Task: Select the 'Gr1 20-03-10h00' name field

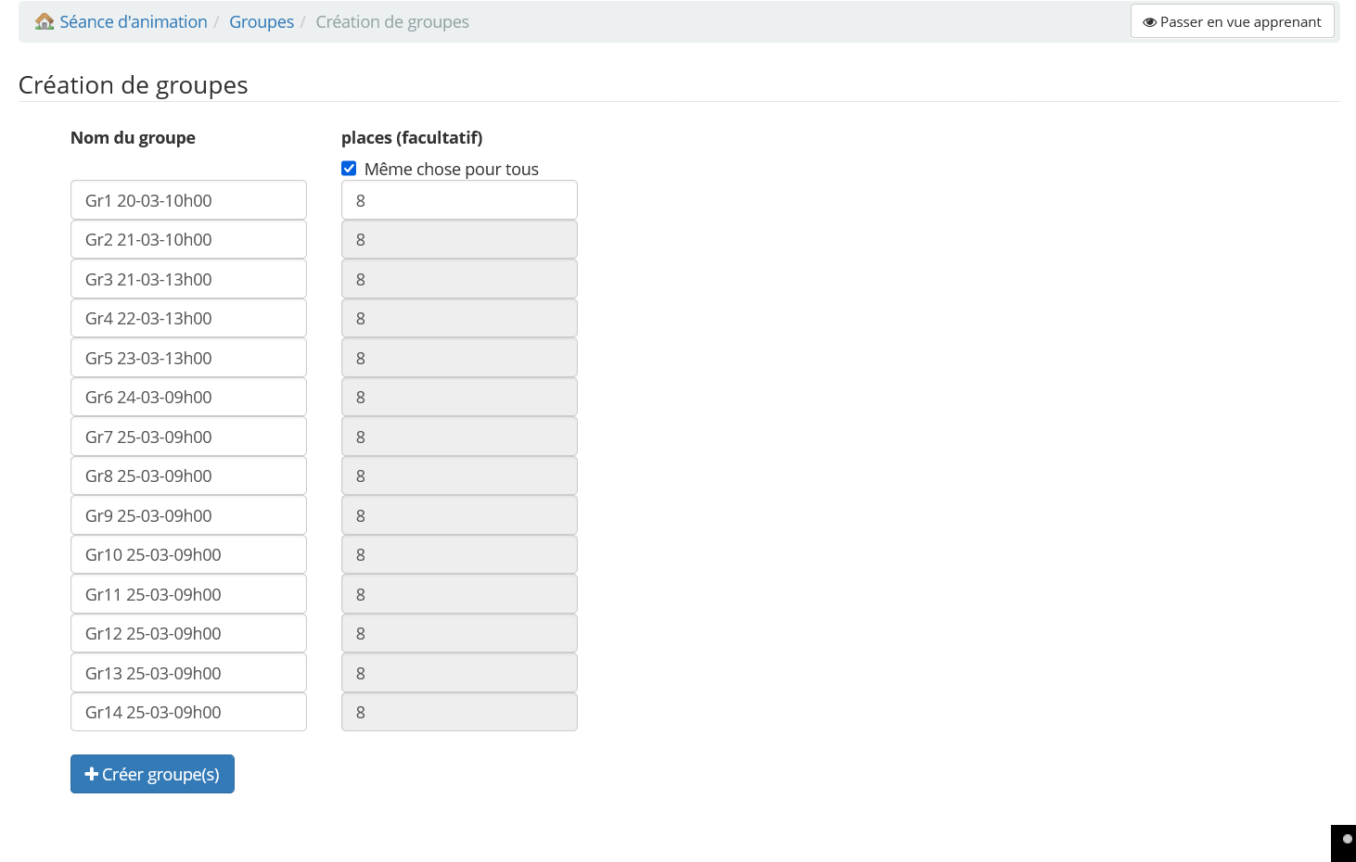Action: pyautogui.click(x=188, y=199)
